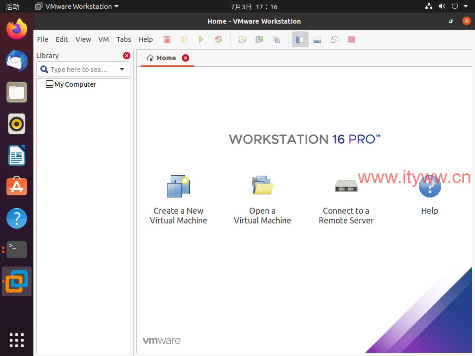Launch Rhythmbox from the dock
This screenshot has height=356, width=475.
tap(17, 124)
